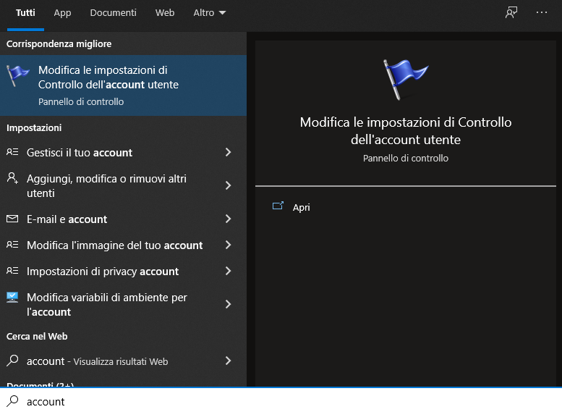562x412 pixels.
Task: Select the Web tab
Action: [x=165, y=13]
